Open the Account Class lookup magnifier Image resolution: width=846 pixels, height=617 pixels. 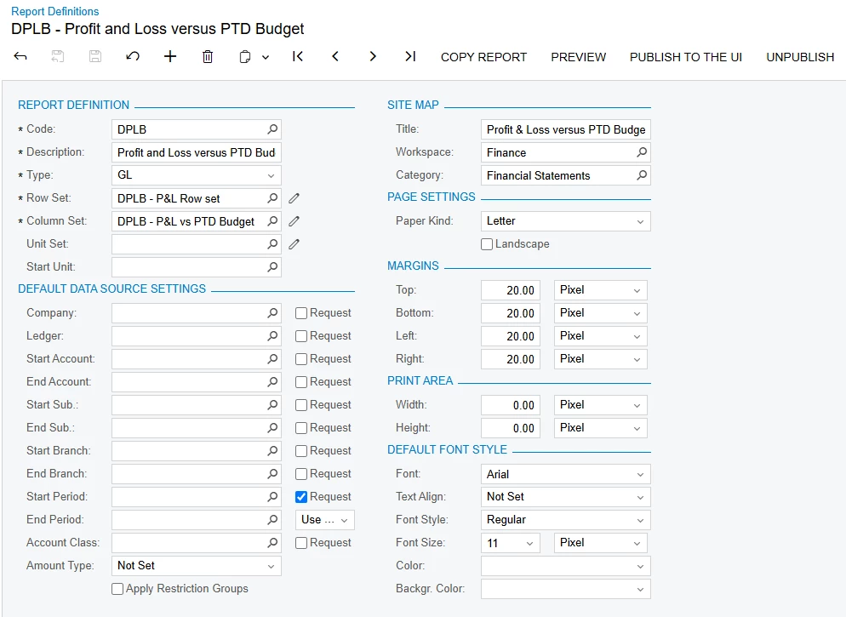click(272, 543)
